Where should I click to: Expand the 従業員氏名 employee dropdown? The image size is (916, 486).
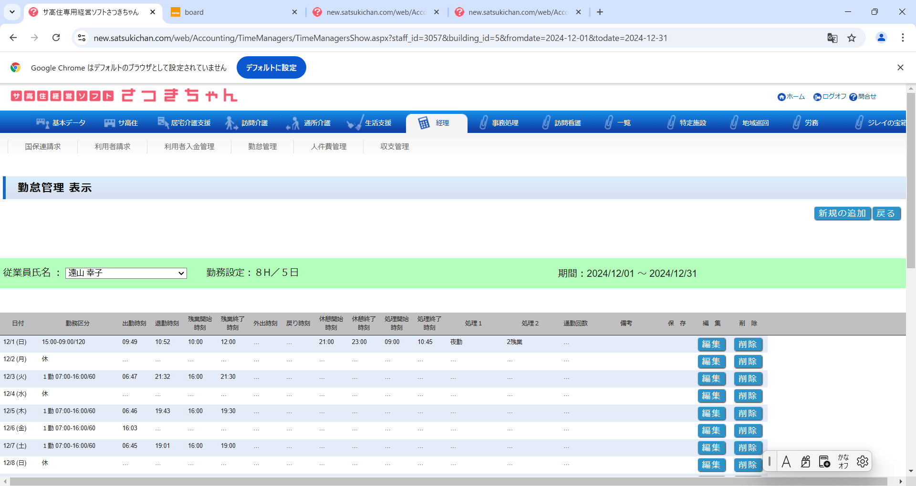coord(126,273)
